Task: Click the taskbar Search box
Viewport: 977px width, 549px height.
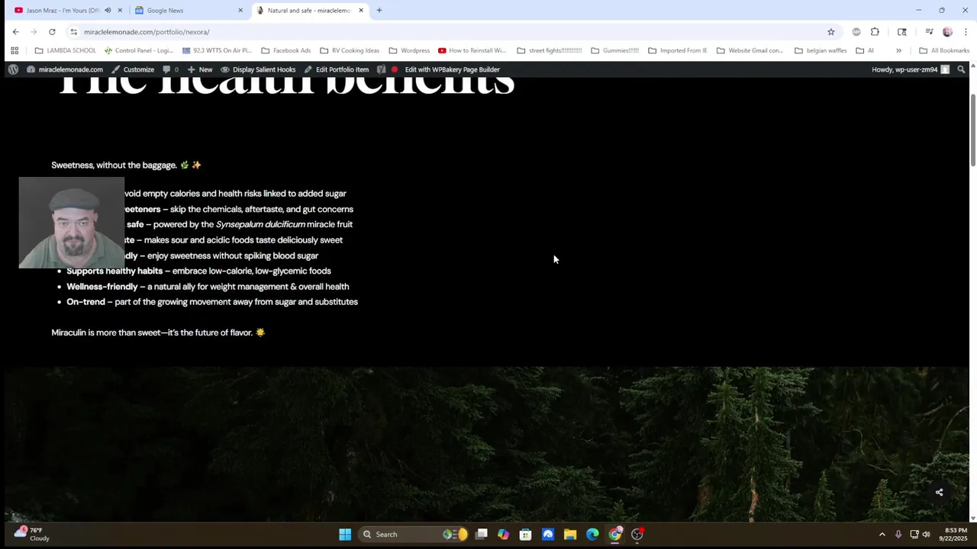Action: 413,535
